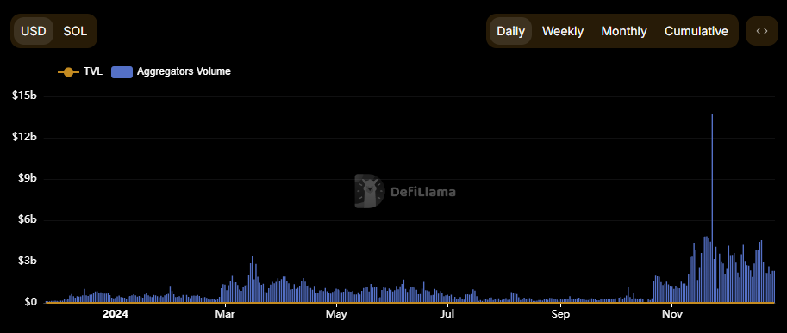The height and width of the screenshot is (333, 787).
Task: Click the $3b y-axis label
Action: [x=27, y=262]
